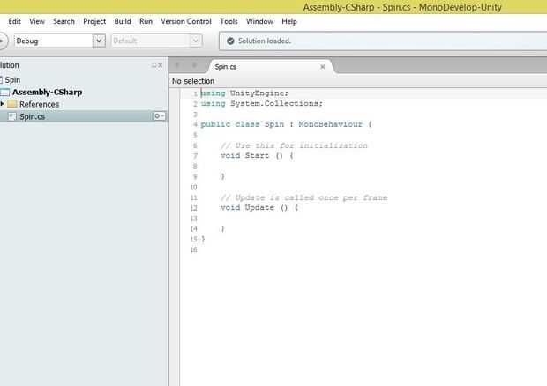The height and width of the screenshot is (386, 547).
Task: Click the Assembly-CSharp project icon
Action: click(x=4, y=92)
